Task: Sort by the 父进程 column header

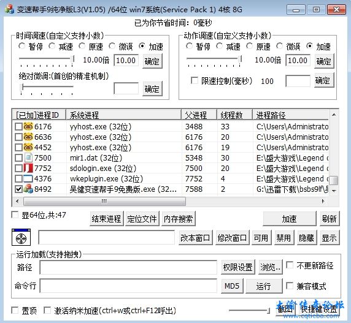Action: [x=199, y=115]
